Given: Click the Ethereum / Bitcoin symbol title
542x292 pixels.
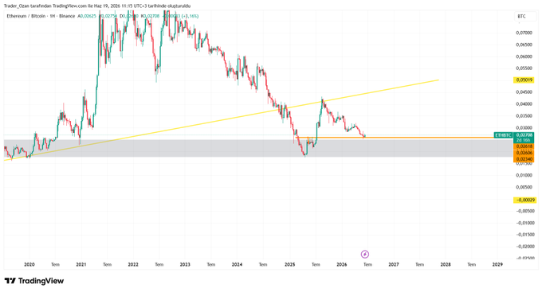Looking at the screenshot, I should pyautogui.click(x=26, y=16).
